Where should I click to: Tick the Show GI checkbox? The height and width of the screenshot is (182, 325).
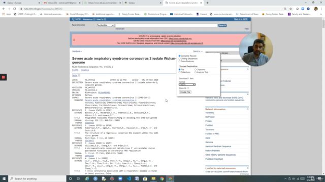point(188,88)
